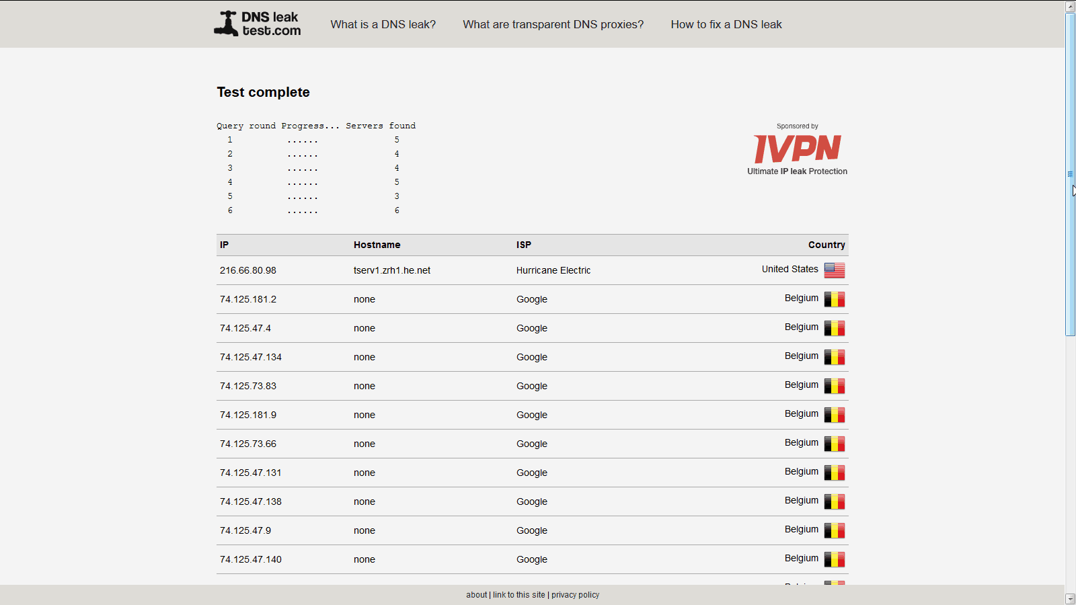1076x605 pixels.
Task: Click the DNS leak test.com faucet logo
Action: (258, 24)
